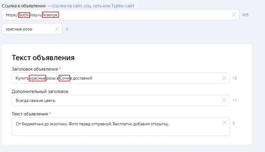265x152 pixels.
Task: Clear the Дополнительный заголовок field
Action: coord(224,101)
